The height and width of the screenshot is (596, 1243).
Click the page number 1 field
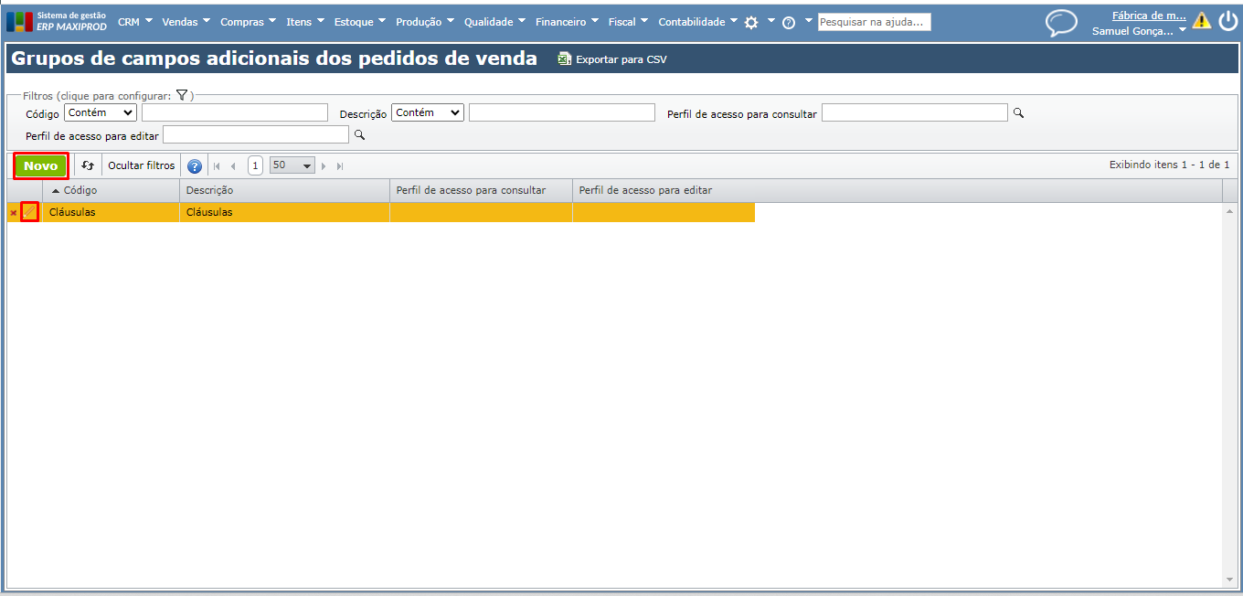[x=255, y=165]
